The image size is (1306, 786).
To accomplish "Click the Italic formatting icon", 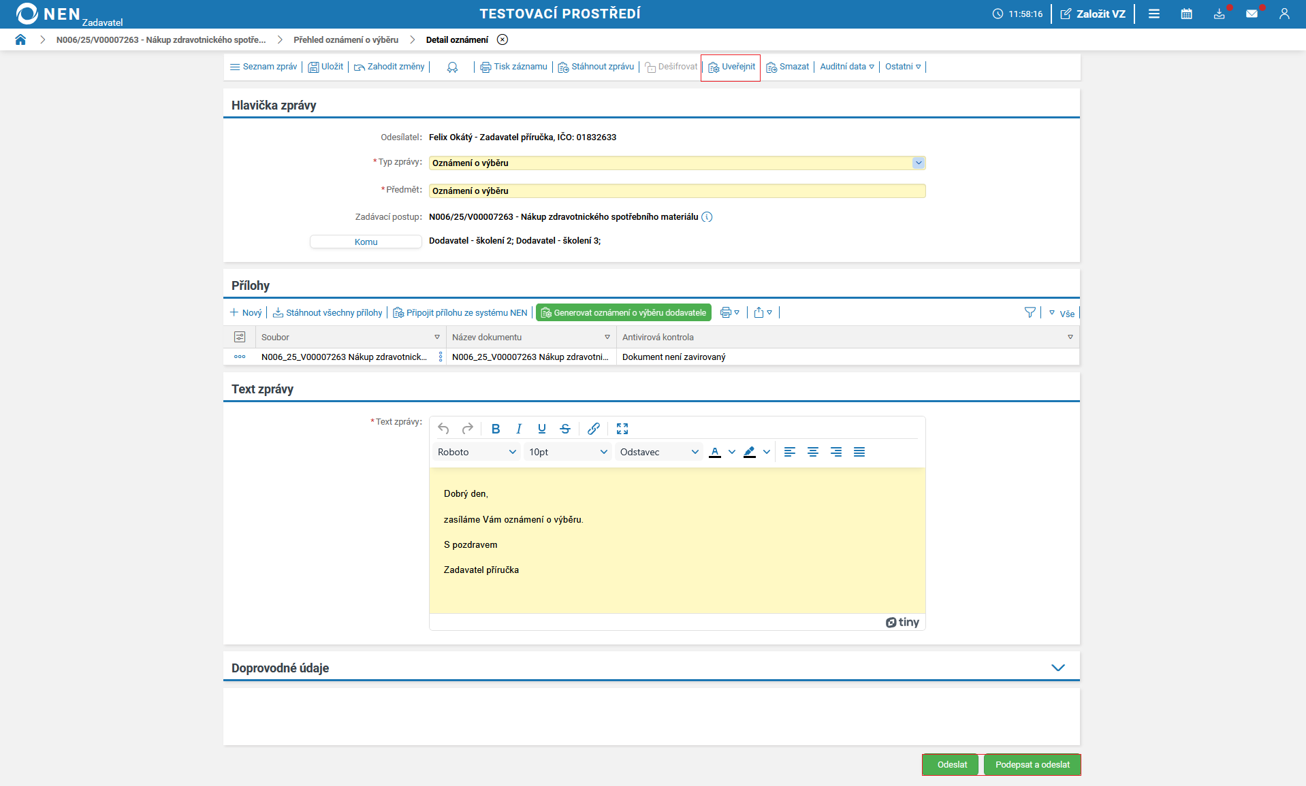I will 519,429.
